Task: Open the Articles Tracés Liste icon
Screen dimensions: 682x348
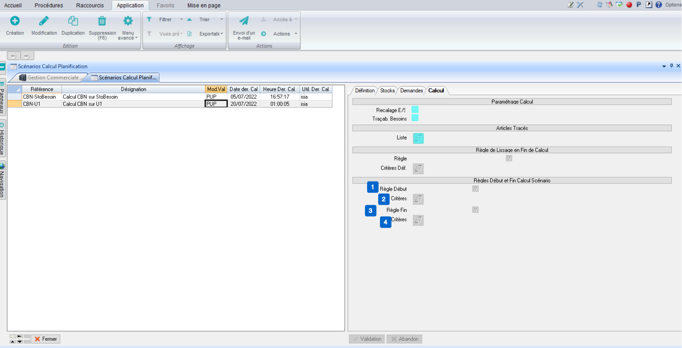Action: point(418,138)
